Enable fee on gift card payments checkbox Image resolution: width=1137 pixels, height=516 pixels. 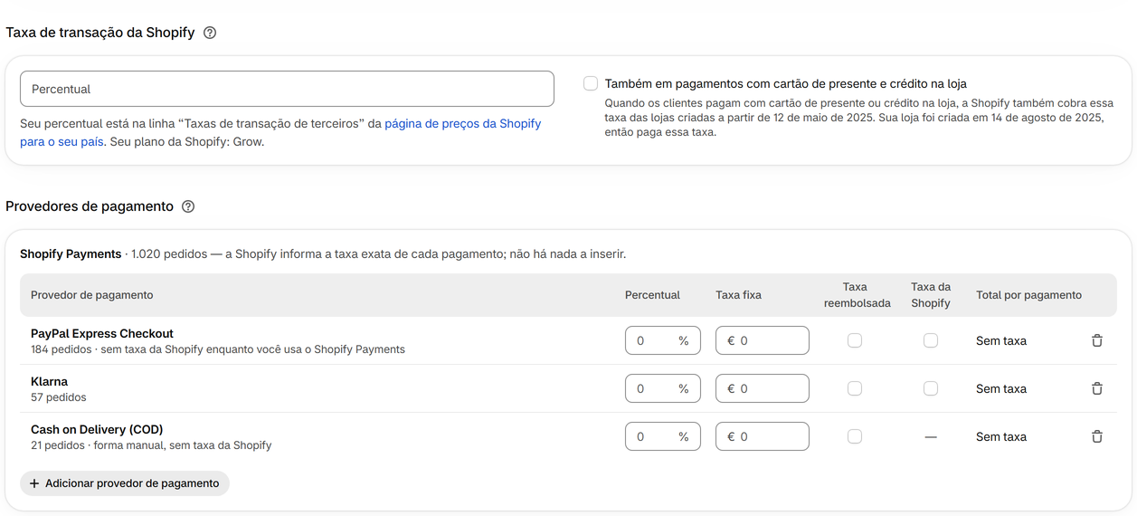click(591, 83)
